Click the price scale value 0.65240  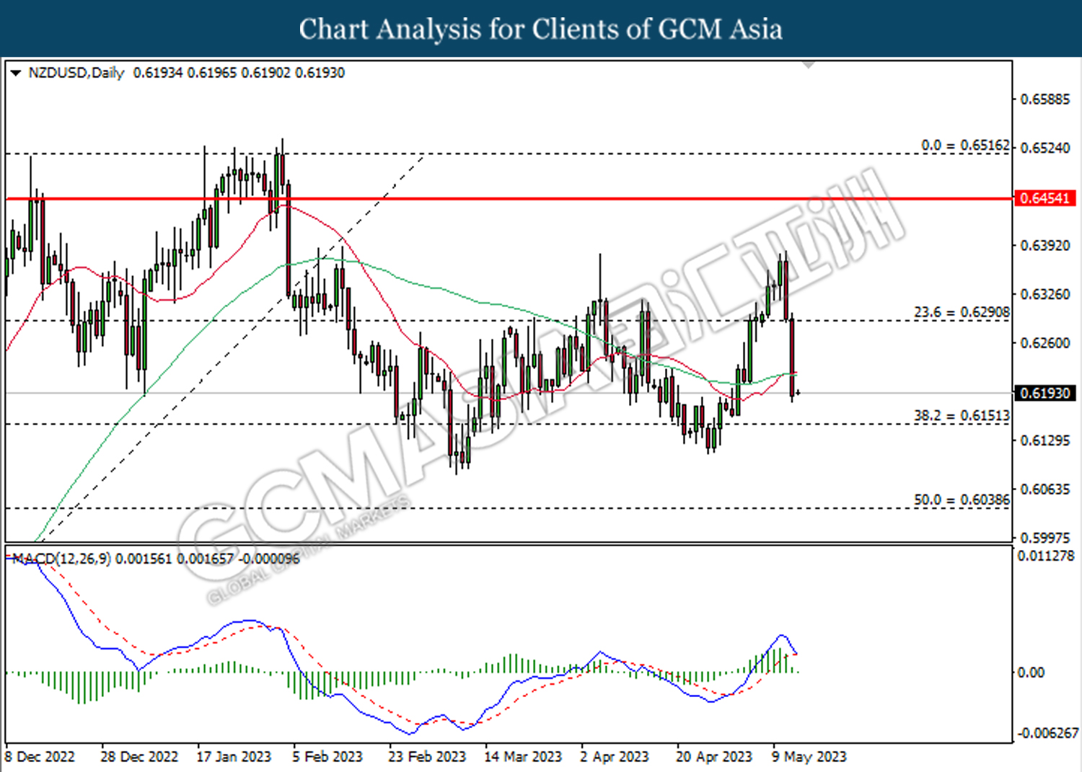pyautogui.click(x=1045, y=148)
